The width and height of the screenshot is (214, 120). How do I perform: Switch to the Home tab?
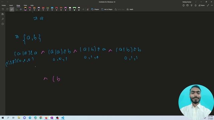point(4,5)
